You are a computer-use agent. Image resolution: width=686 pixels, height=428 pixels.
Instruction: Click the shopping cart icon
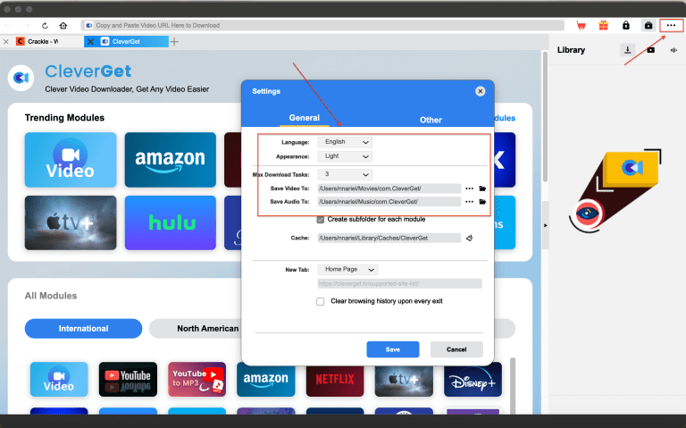581,25
